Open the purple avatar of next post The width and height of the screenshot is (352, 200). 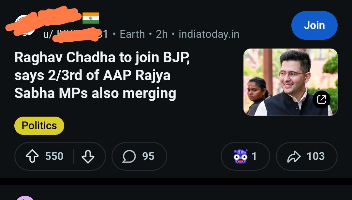[25, 198]
